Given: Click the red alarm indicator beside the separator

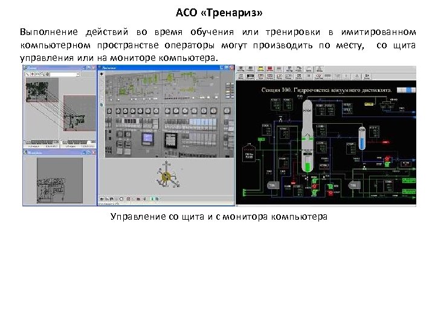Looking at the screenshot, I should click(x=386, y=142).
